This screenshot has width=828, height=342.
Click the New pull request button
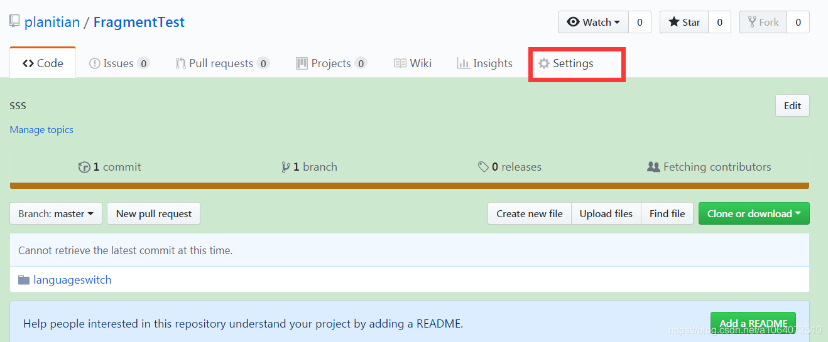pyautogui.click(x=154, y=213)
